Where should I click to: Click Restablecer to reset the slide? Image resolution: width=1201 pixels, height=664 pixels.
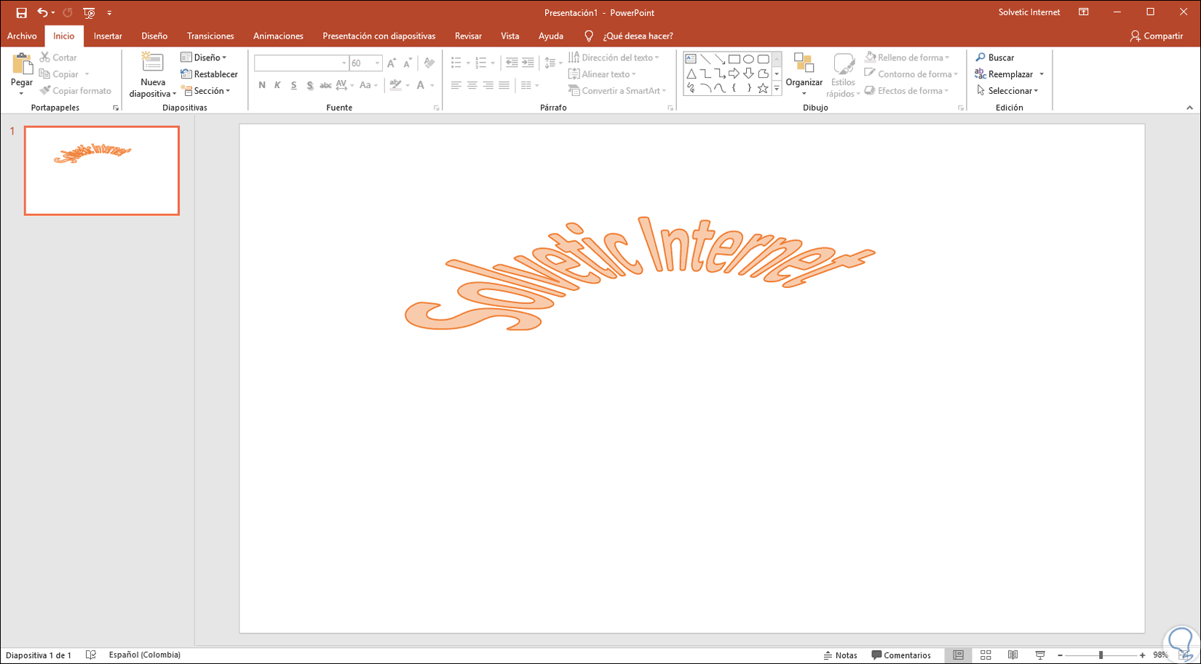click(210, 74)
